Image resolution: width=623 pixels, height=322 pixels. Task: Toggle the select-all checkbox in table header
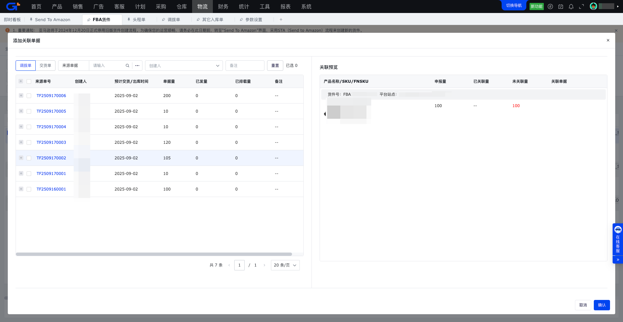click(x=29, y=81)
